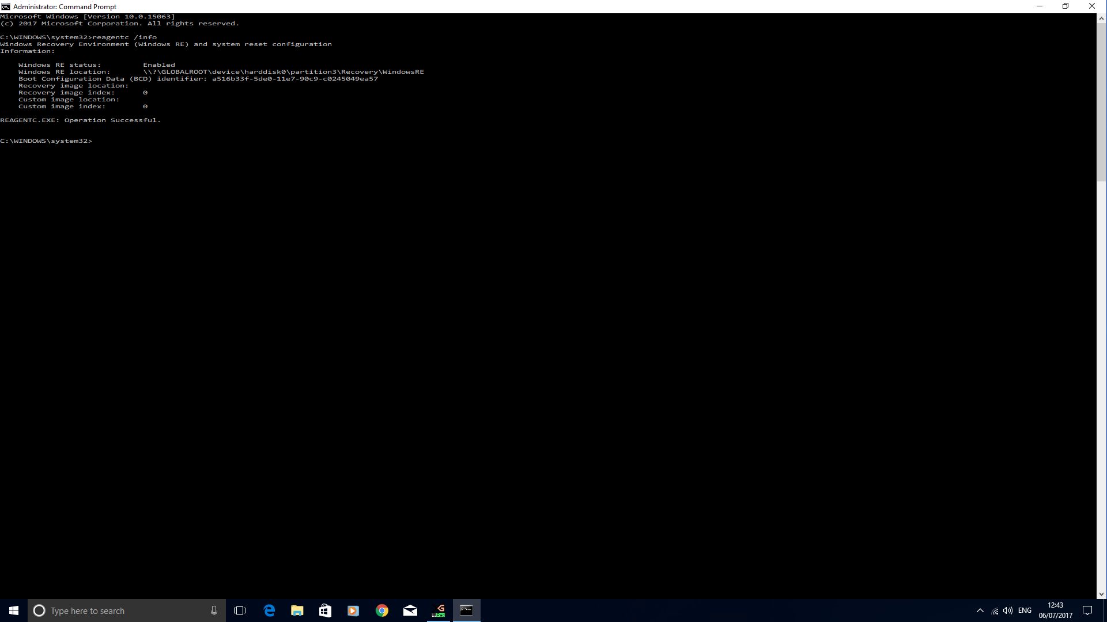Click the scrollbar down arrow
This screenshot has height=622, width=1107.
point(1101,594)
